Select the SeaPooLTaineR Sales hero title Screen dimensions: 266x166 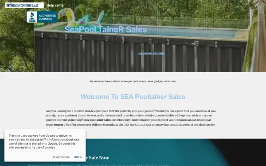coord(106,30)
